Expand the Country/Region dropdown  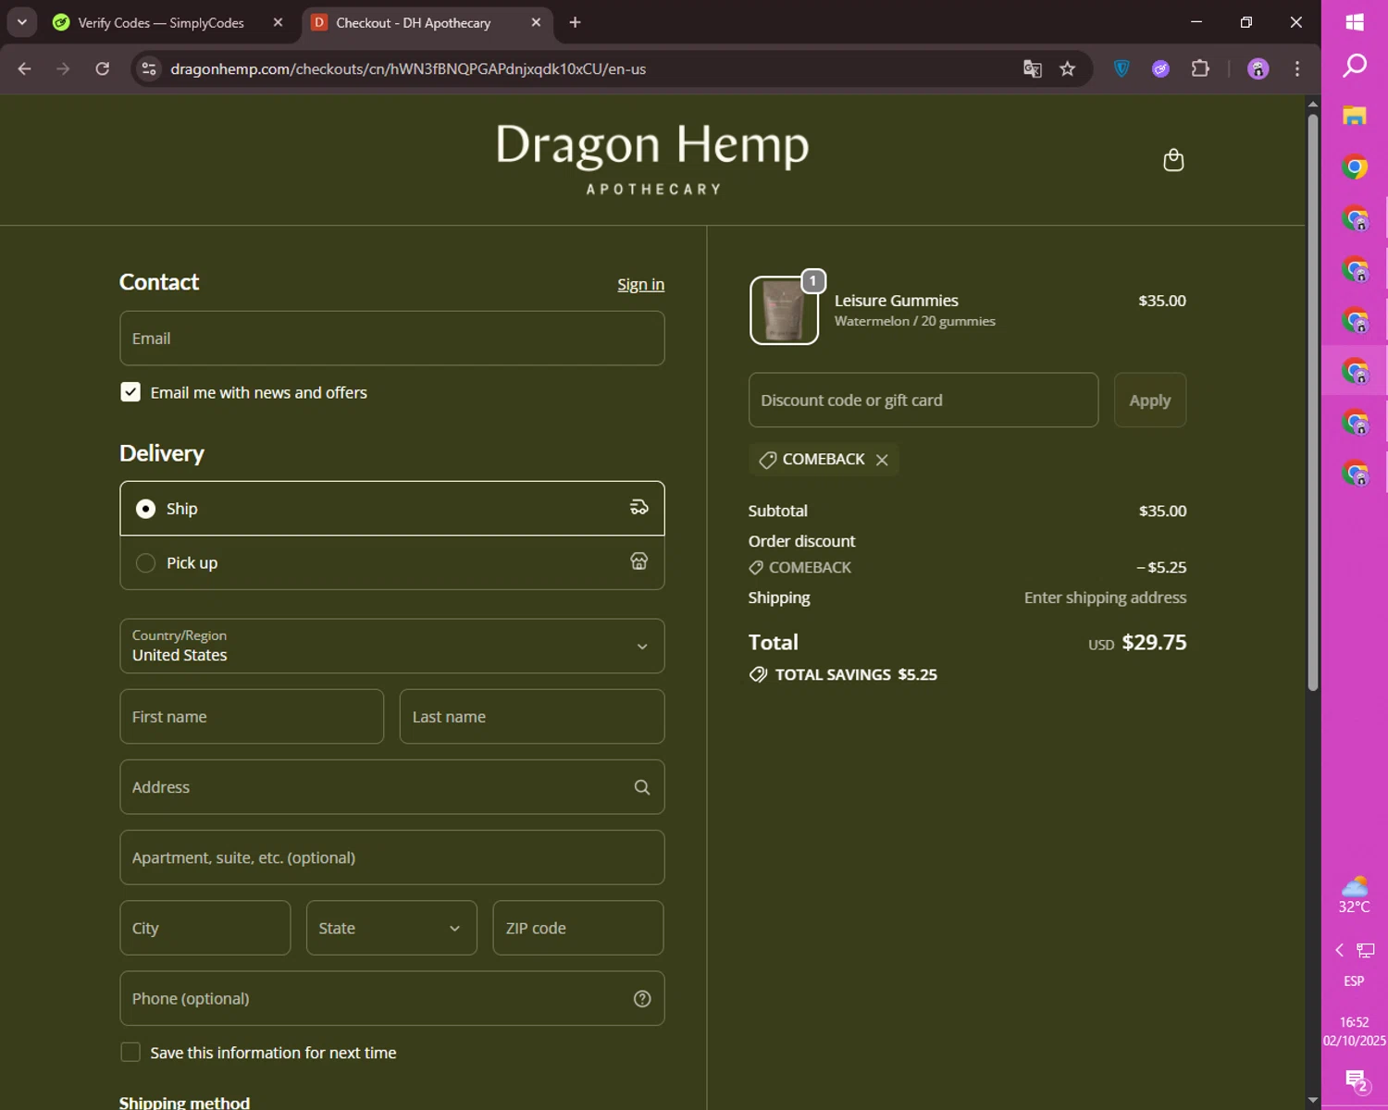(x=392, y=646)
